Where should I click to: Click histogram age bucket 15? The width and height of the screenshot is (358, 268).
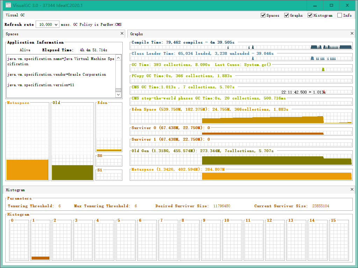coord(339,241)
